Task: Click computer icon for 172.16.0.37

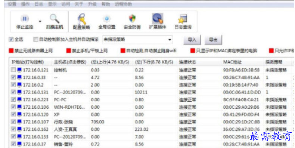Action: (19, 144)
